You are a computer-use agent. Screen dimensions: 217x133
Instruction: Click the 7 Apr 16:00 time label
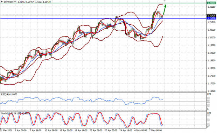36,130
